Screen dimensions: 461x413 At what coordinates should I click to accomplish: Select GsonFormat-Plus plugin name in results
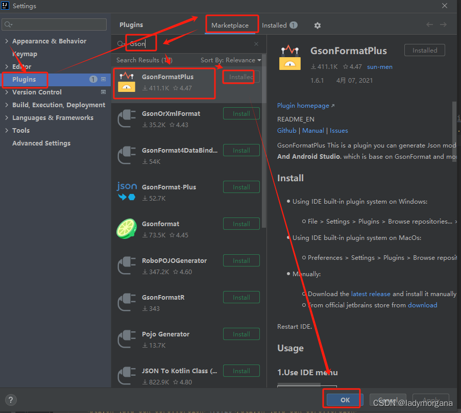tap(169, 187)
